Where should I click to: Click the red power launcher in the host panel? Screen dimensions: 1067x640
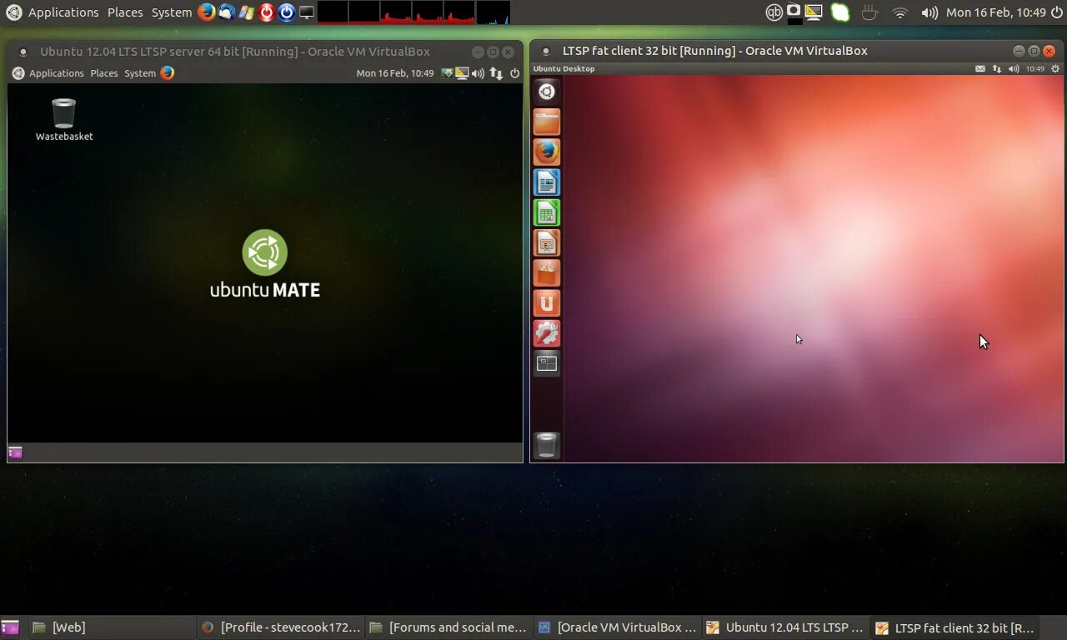pos(266,12)
